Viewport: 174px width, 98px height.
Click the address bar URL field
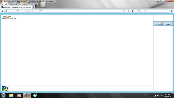tap(64, 11)
